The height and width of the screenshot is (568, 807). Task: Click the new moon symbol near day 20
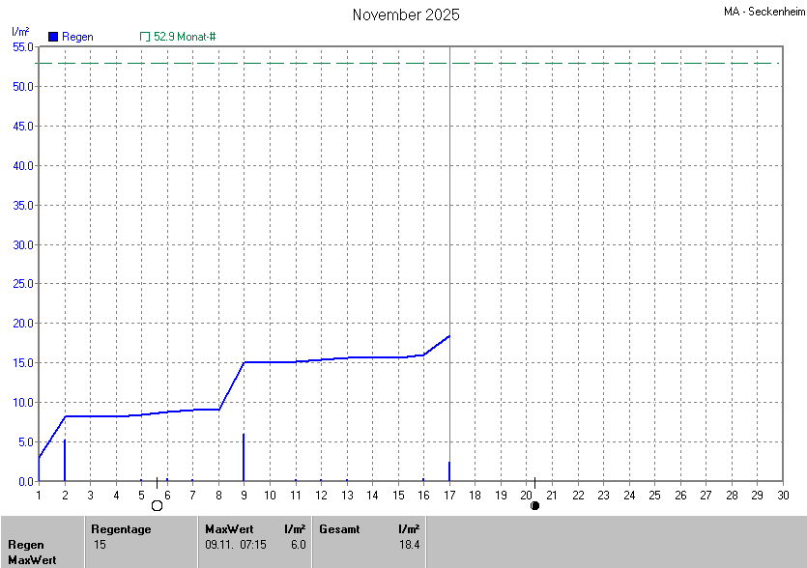(x=534, y=505)
